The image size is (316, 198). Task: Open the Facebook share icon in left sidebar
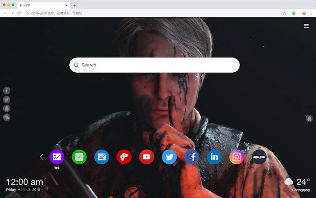(x=7, y=90)
